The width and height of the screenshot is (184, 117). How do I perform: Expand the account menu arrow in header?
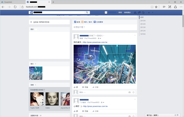(x=153, y=12)
